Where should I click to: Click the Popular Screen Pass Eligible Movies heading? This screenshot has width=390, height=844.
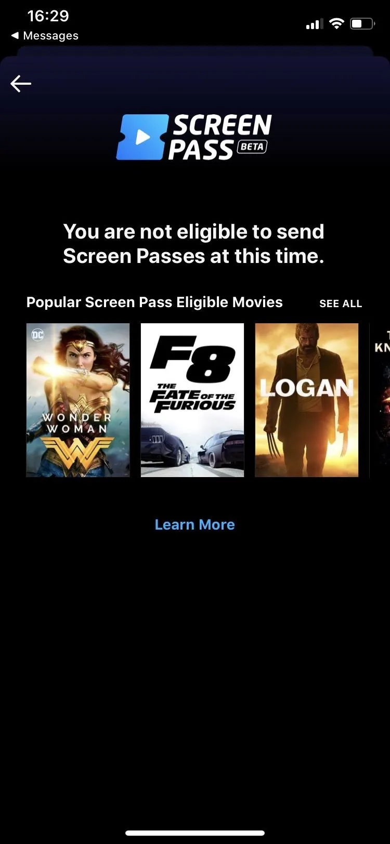(x=154, y=302)
